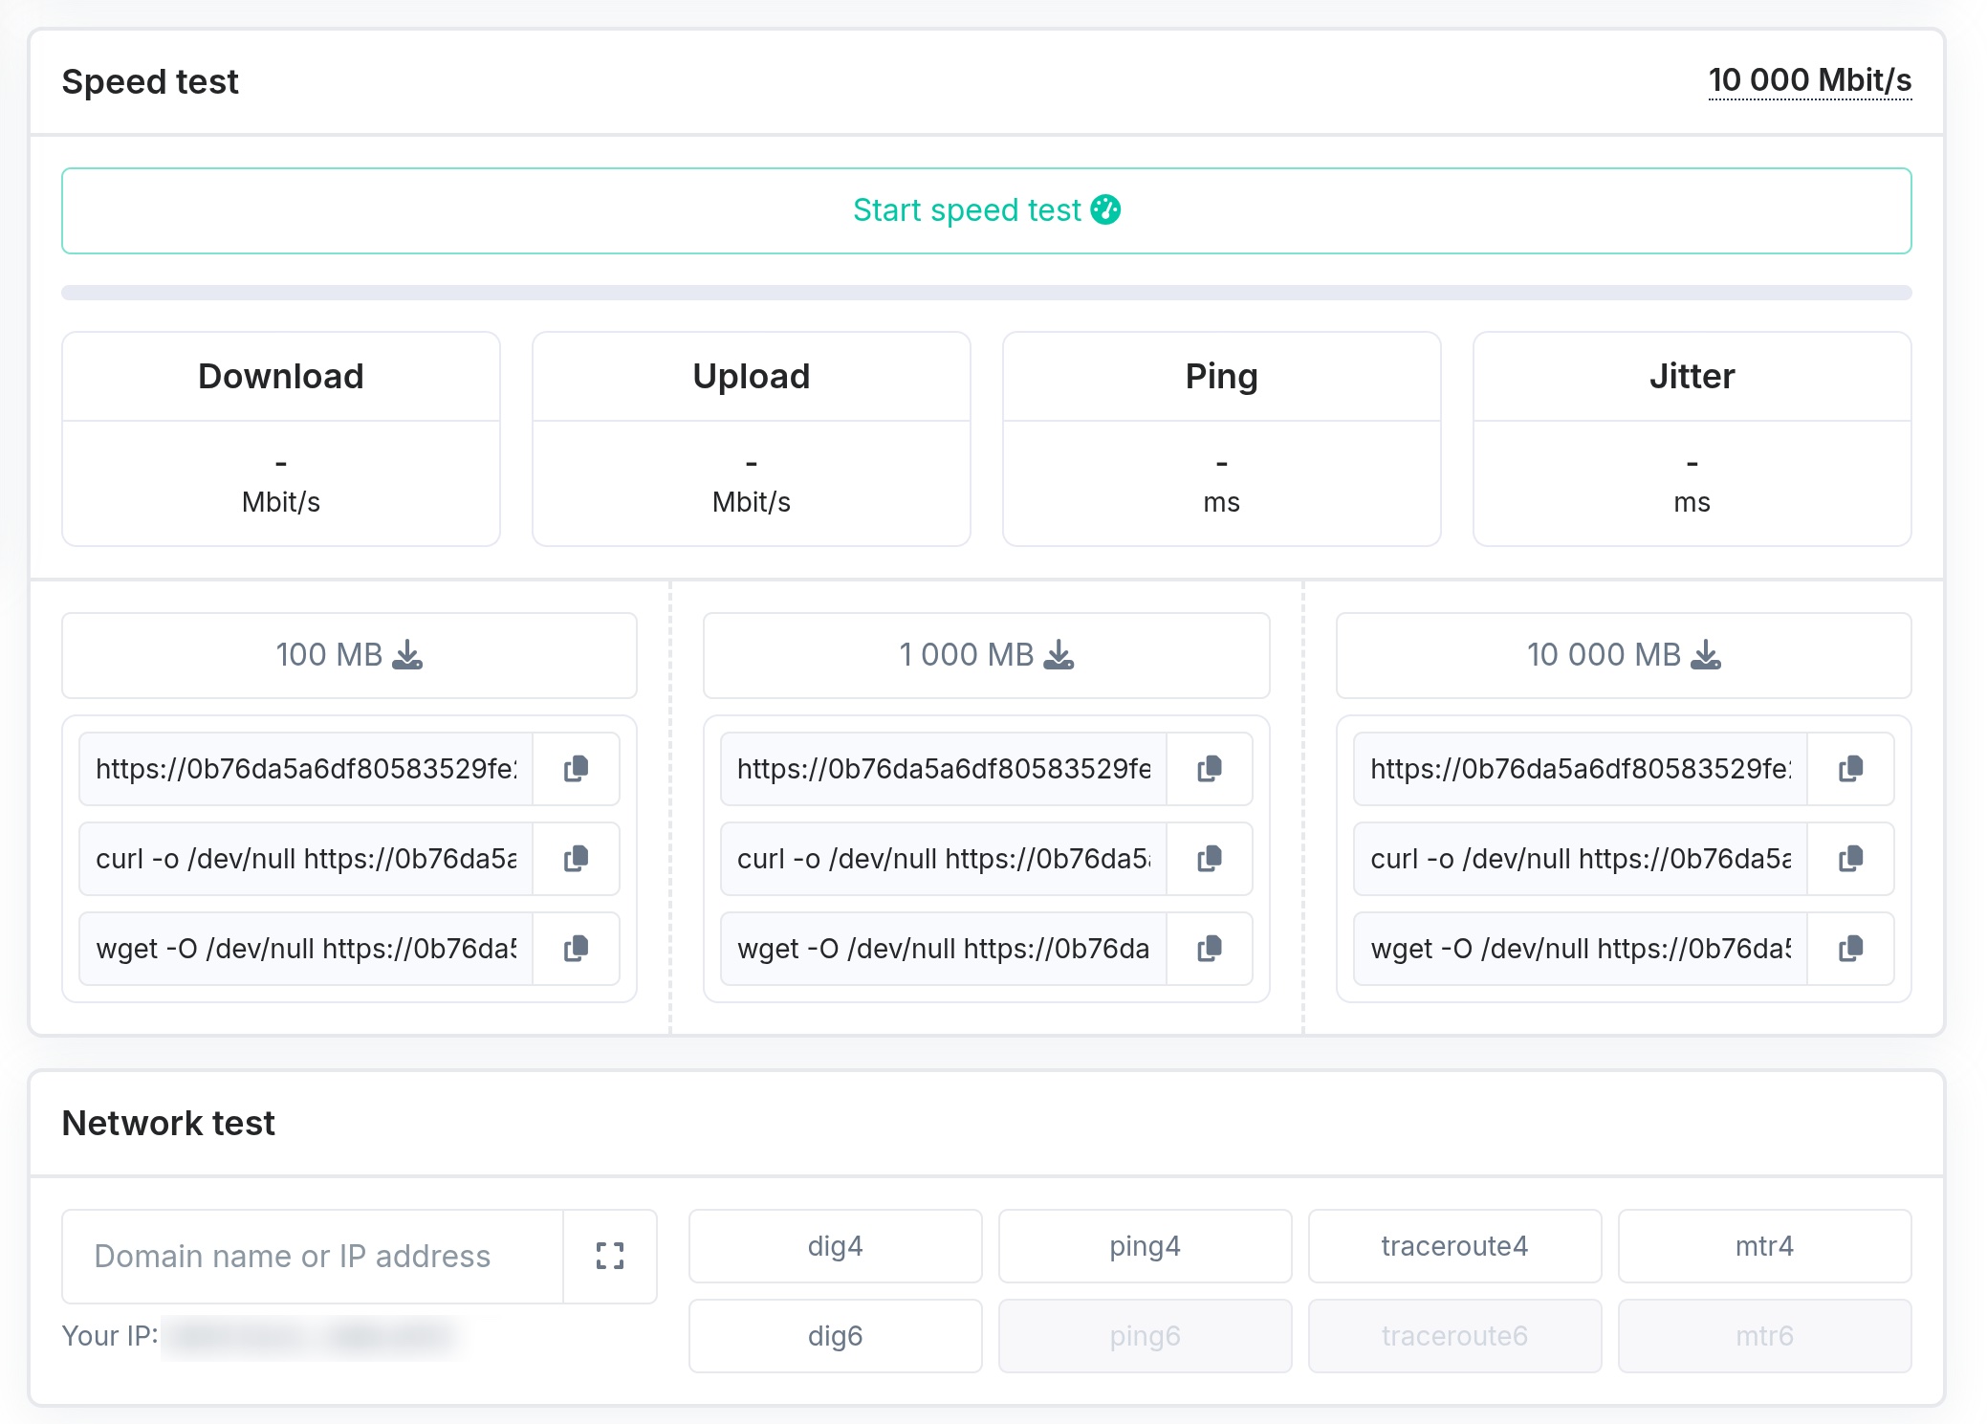The height and width of the screenshot is (1424, 1987).
Task: Copy the 10 000 MB file URL
Action: [1849, 769]
